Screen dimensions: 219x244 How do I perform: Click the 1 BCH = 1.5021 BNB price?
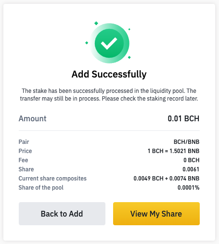173,151
